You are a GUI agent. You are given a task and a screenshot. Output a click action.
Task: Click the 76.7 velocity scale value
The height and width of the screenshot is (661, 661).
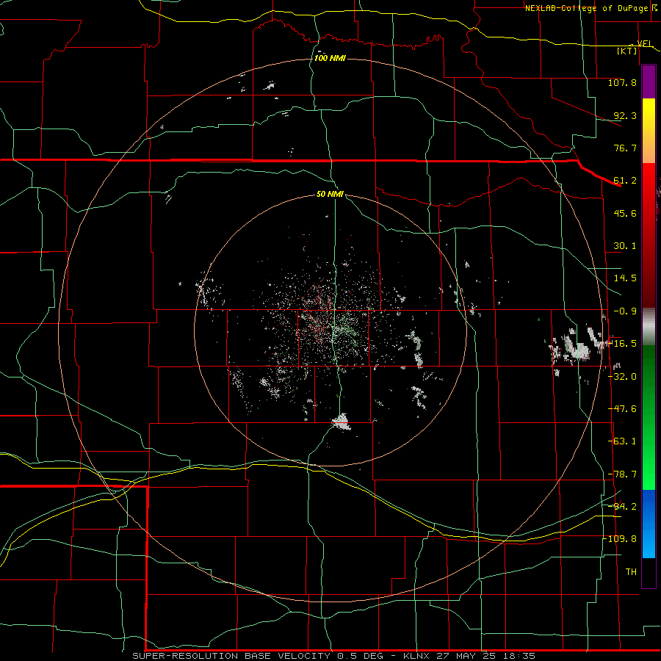tap(625, 148)
